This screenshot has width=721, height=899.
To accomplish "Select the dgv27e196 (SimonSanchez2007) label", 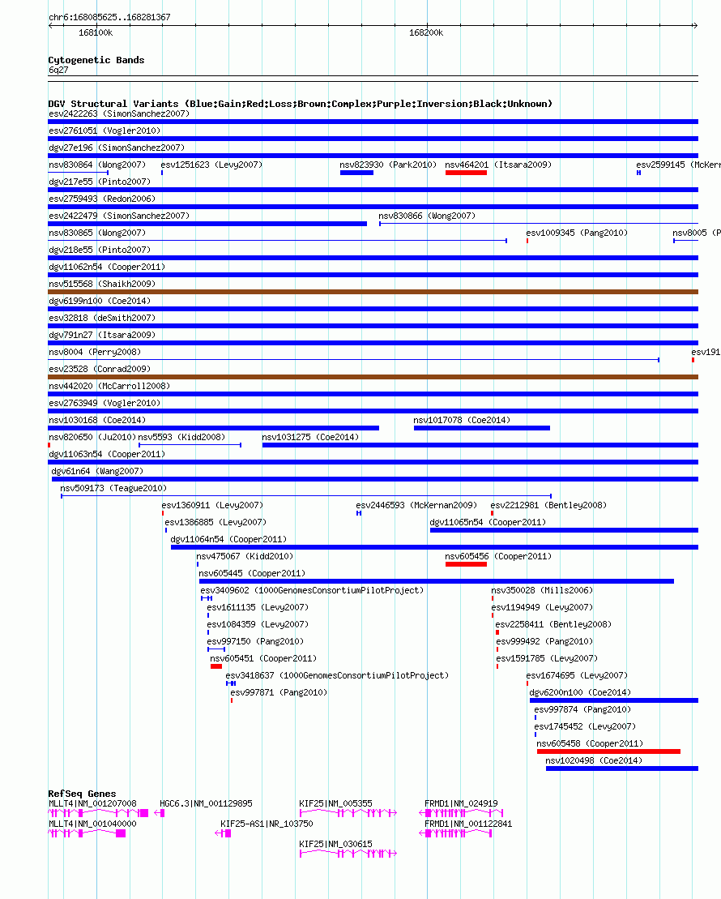I will point(117,148).
